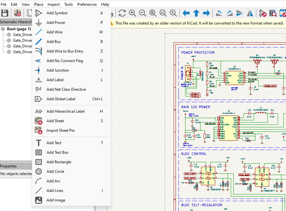The width and height of the screenshot is (286, 211).
Task: Open the View menu
Action: (26, 4)
